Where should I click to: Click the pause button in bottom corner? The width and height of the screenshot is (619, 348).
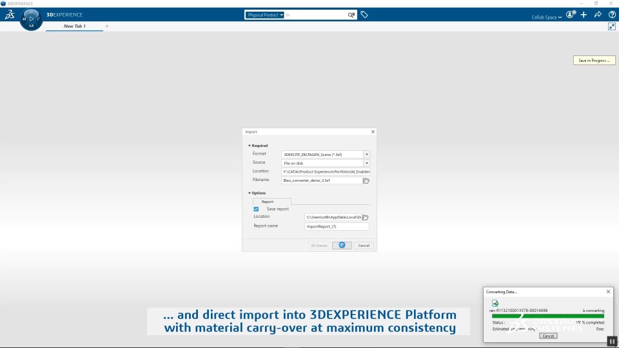(x=612, y=342)
